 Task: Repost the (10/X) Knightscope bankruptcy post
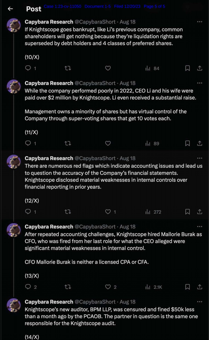[x=68, y=68]
